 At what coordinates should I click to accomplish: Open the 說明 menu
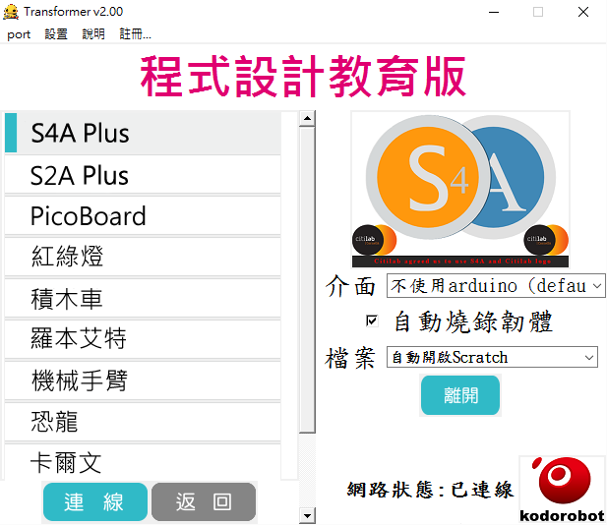tap(93, 34)
